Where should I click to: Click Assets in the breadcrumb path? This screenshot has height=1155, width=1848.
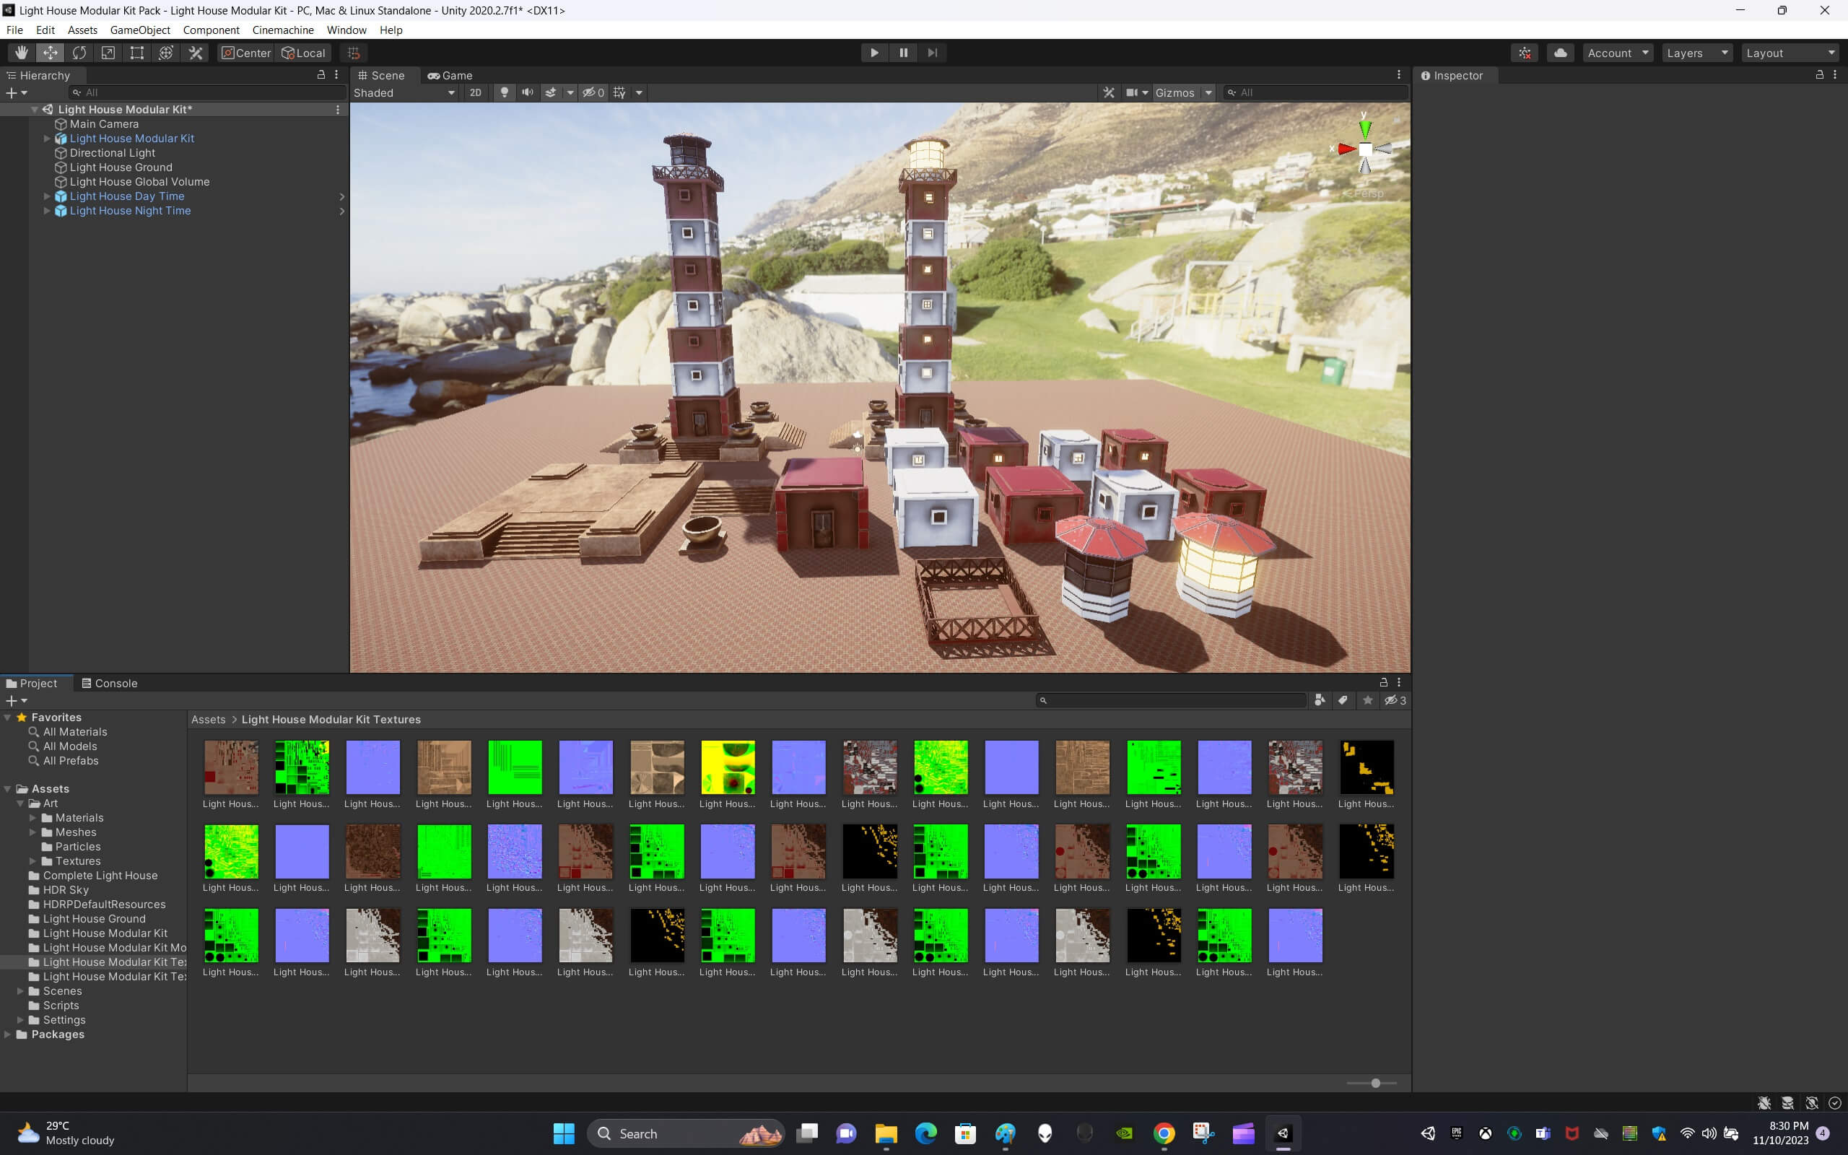tap(208, 720)
